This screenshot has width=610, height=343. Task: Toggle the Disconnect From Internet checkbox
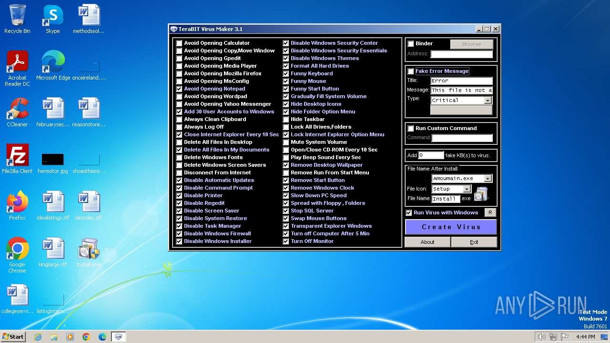click(x=179, y=172)
